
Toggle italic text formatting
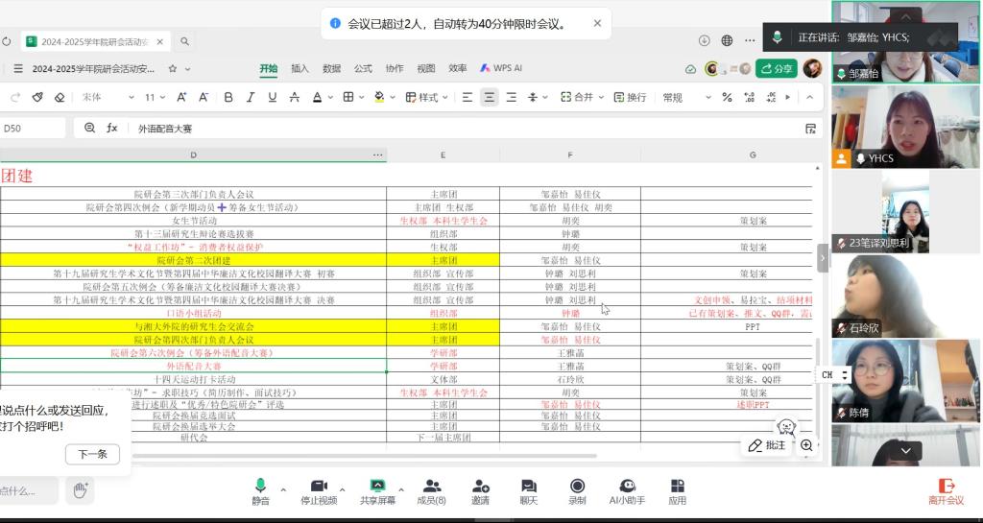point(251,97)
